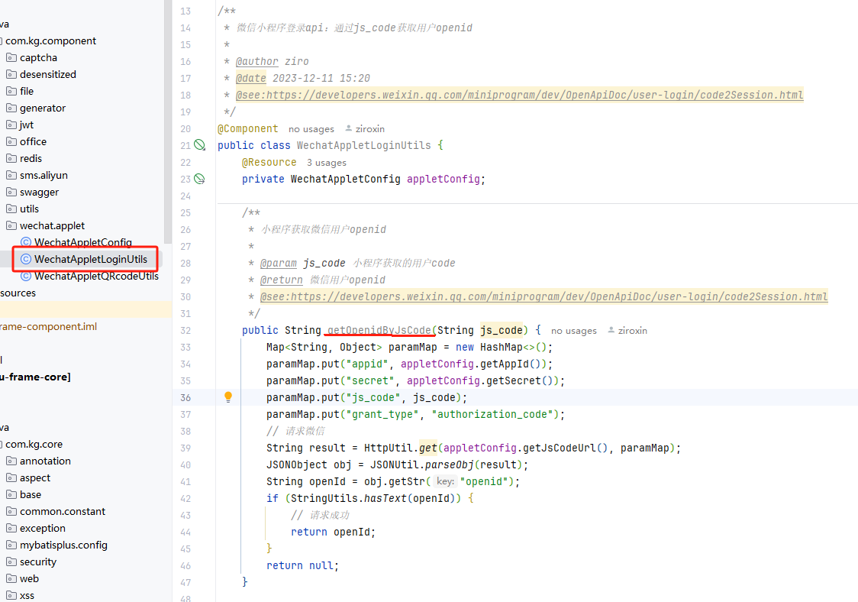Open the code2Session link on line 30
Image resolution: width=858 pixels, height=602 pixels.
[x=544, y=296]
